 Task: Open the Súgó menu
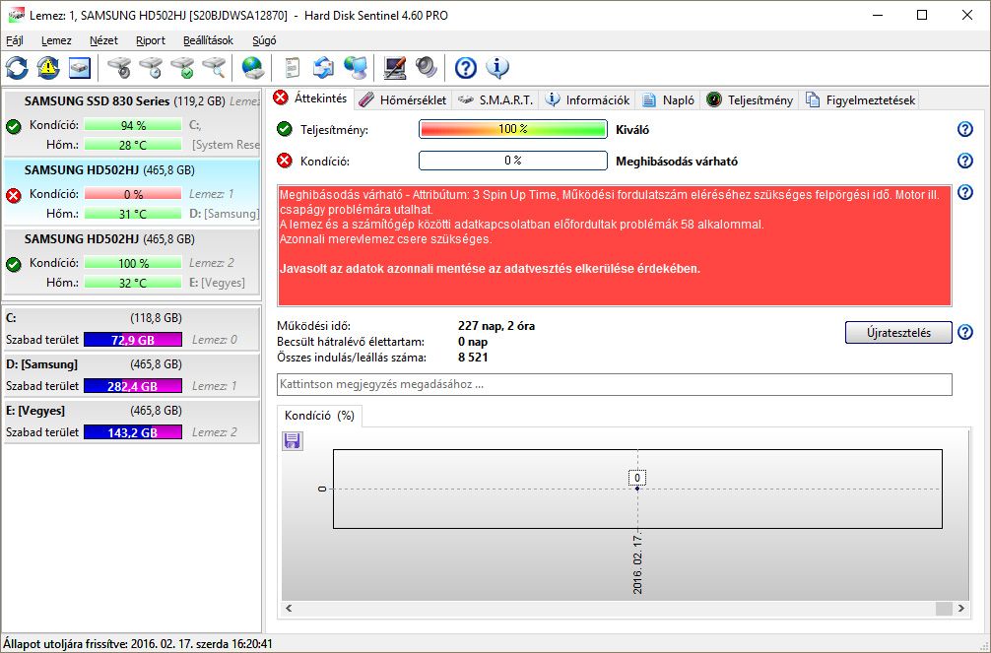click(264, 40)
